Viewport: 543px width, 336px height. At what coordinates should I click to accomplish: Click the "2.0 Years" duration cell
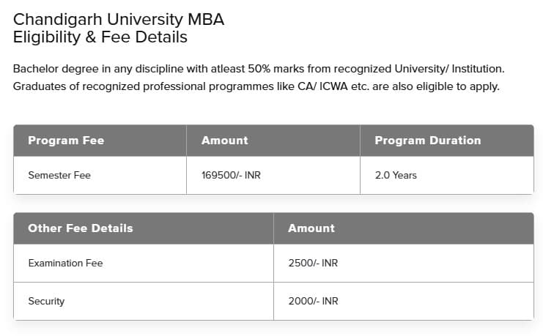pyautogui.click(x=396, y=176)
